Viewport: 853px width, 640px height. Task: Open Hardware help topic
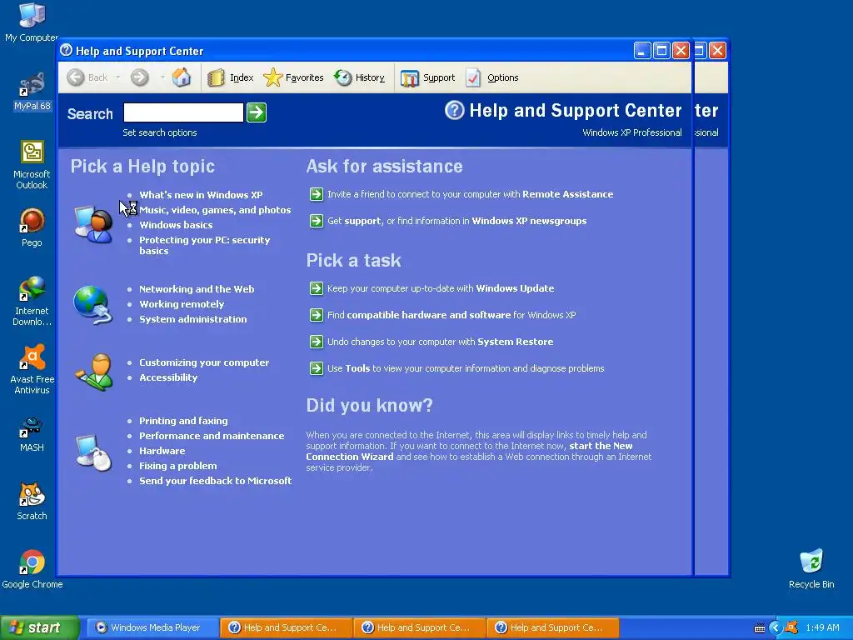(x=162, y=451)
